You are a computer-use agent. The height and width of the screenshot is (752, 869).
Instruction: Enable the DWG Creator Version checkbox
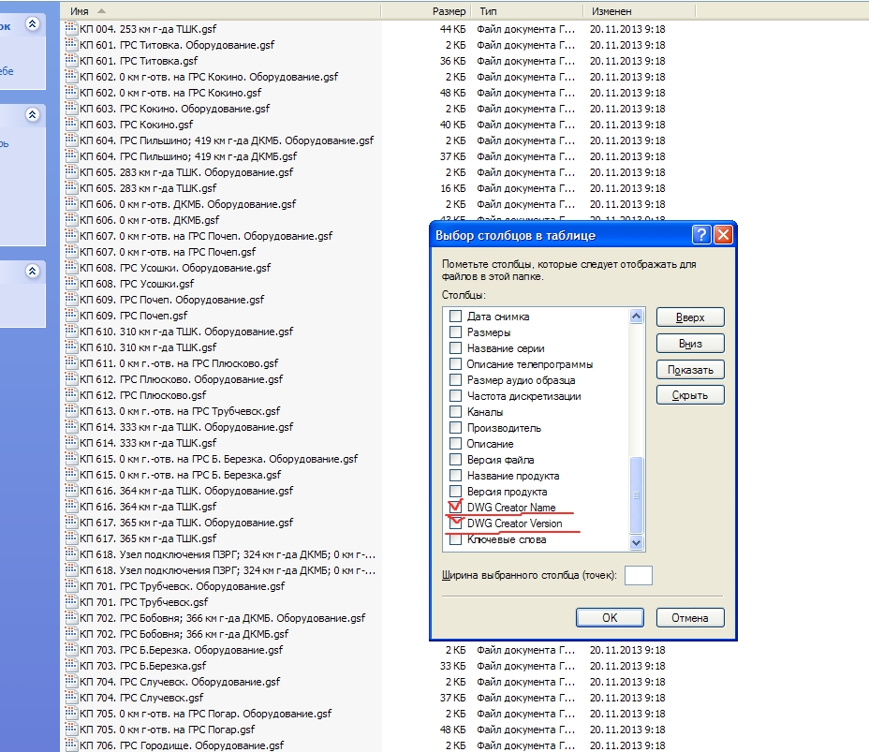[456, 523]
